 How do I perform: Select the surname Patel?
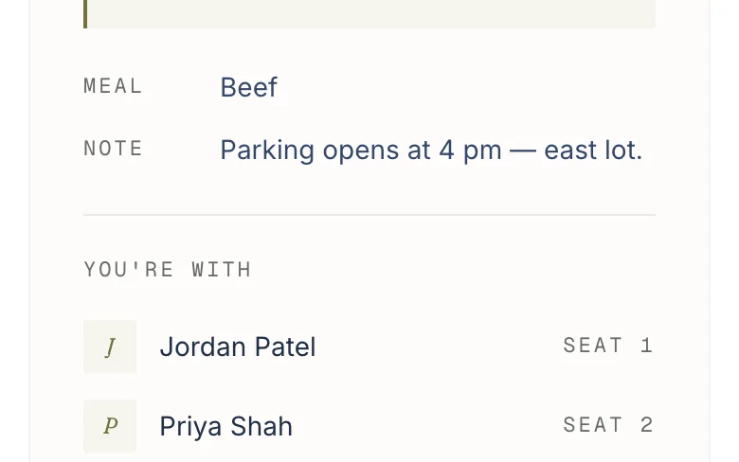(285, 347)
